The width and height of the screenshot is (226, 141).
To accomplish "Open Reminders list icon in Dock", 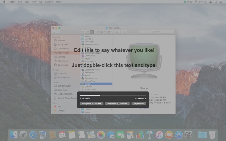I will [x=82, y=135].
